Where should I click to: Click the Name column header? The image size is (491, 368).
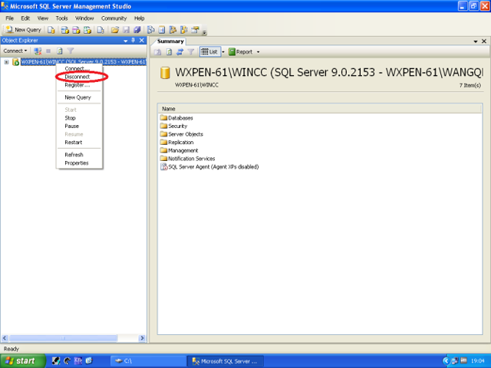coord(169,109)
